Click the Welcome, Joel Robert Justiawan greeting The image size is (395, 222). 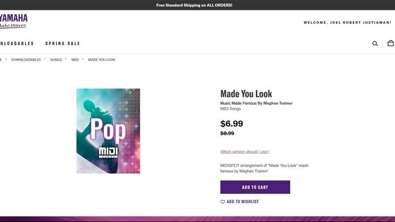pos(347,23)
